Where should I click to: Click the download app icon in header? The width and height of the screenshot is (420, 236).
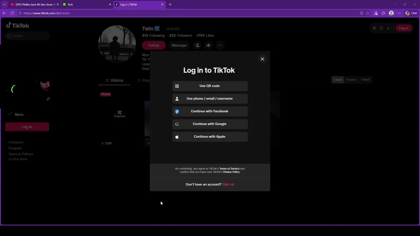tap(388, 28)
